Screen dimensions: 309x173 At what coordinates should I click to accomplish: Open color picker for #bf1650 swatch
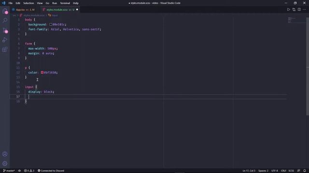tap(42, 73)
